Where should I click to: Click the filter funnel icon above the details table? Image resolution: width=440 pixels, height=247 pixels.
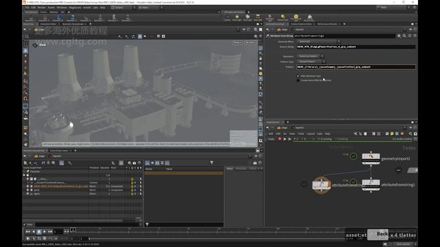tap(212, 163)
